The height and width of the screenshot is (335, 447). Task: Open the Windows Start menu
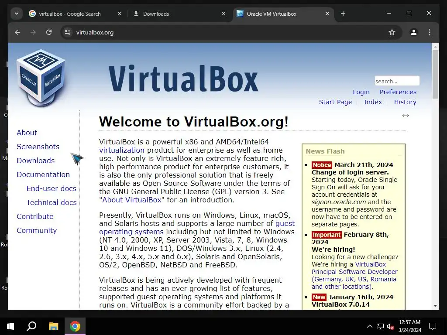pyautogui.click(x=10, y=326)
